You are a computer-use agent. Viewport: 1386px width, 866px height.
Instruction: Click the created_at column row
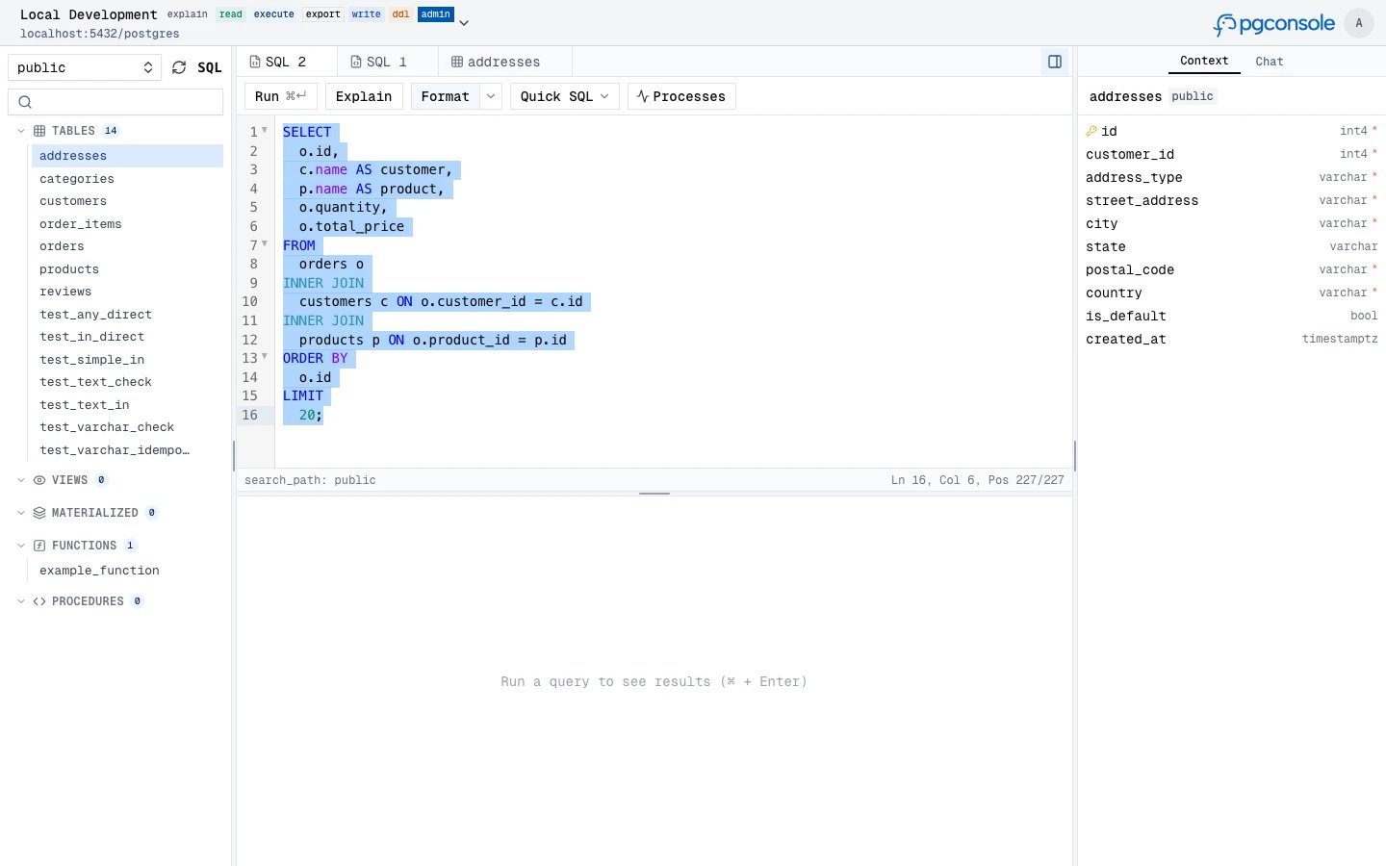[1232, 339]
